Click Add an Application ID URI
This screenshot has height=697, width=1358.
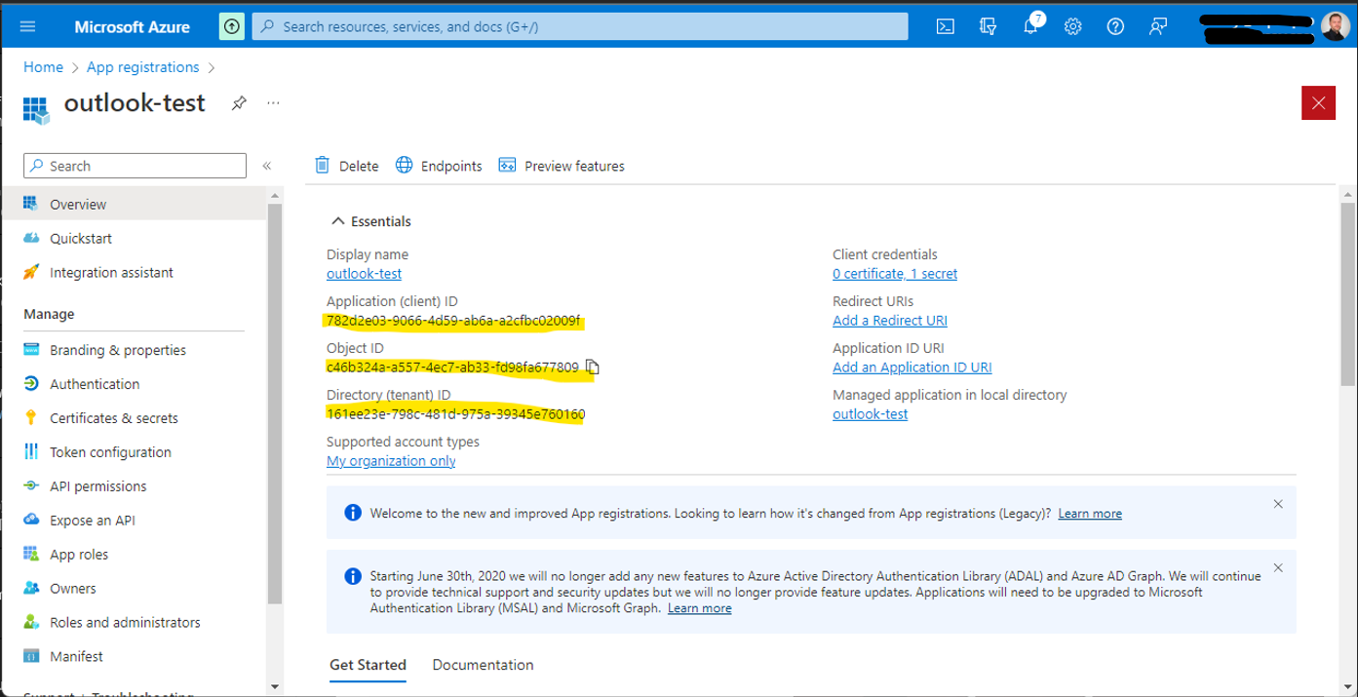(x=912, y=368)
